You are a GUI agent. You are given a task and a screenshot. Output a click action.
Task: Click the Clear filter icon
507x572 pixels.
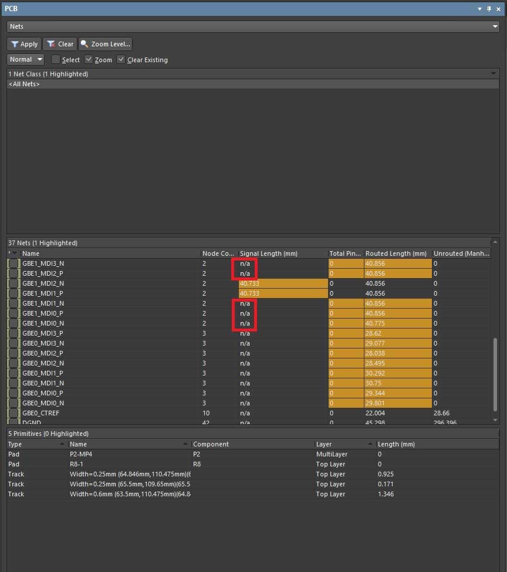(x=51, y=44)
